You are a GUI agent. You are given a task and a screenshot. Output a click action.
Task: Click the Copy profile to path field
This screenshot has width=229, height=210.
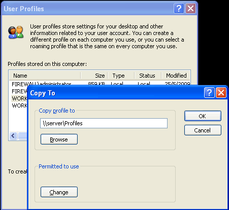[104, 123]
